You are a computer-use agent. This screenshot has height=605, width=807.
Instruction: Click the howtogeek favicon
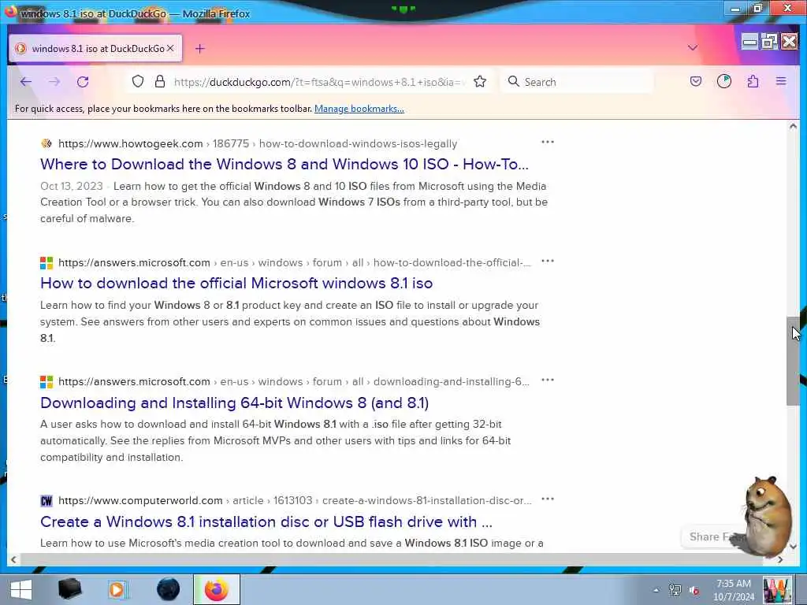46,143
